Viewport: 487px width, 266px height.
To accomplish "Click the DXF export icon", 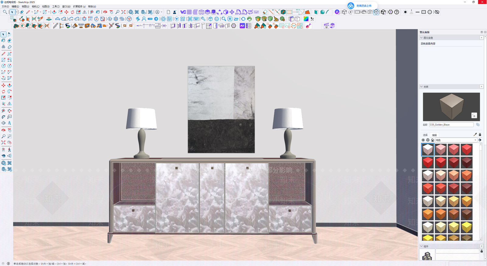I will coord(238,12).
